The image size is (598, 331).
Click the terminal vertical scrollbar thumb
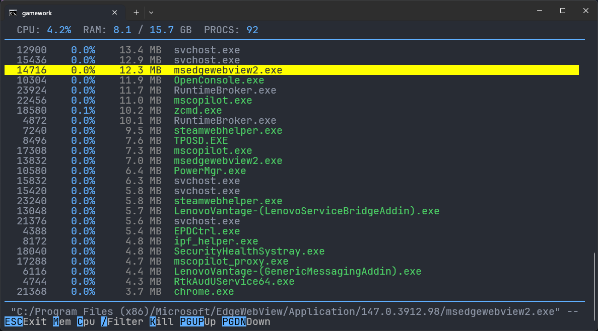(594, 286)
